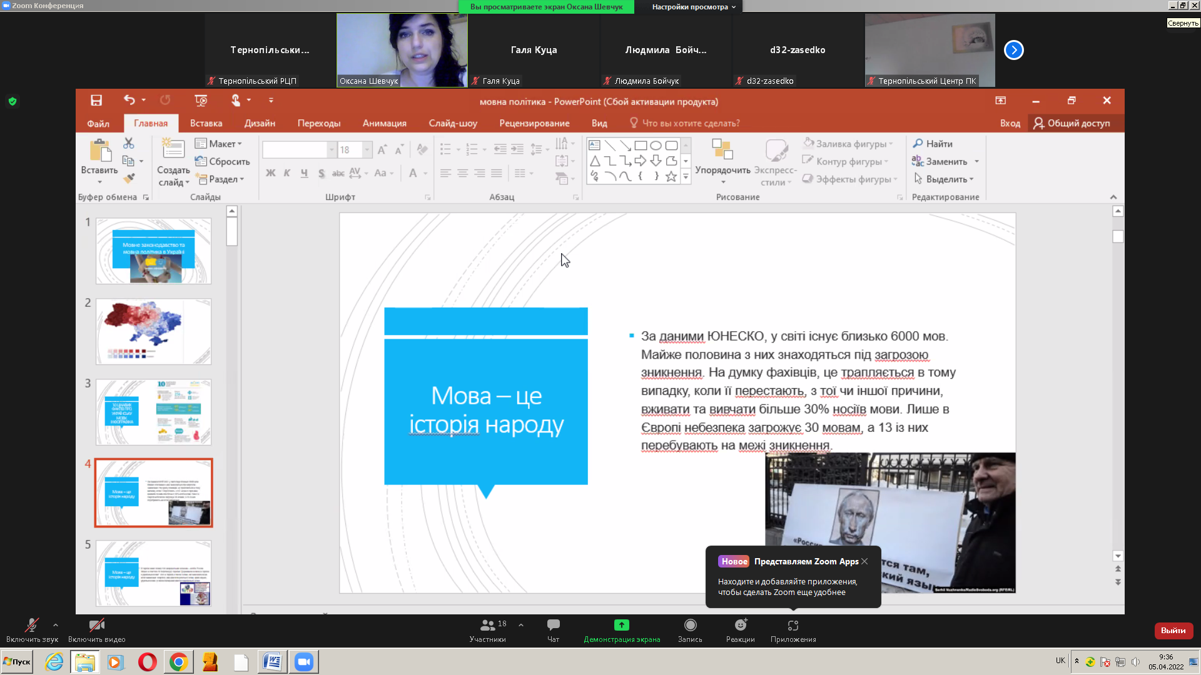The height and width of the screenshot is (675, 1201).
Task: Toggle strikethrough formatting
Action: (x=338, y=173)
